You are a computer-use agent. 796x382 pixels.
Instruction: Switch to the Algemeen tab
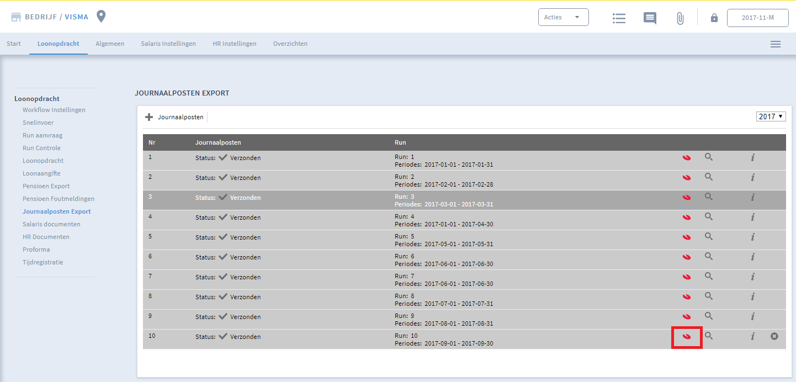point(110,44)
